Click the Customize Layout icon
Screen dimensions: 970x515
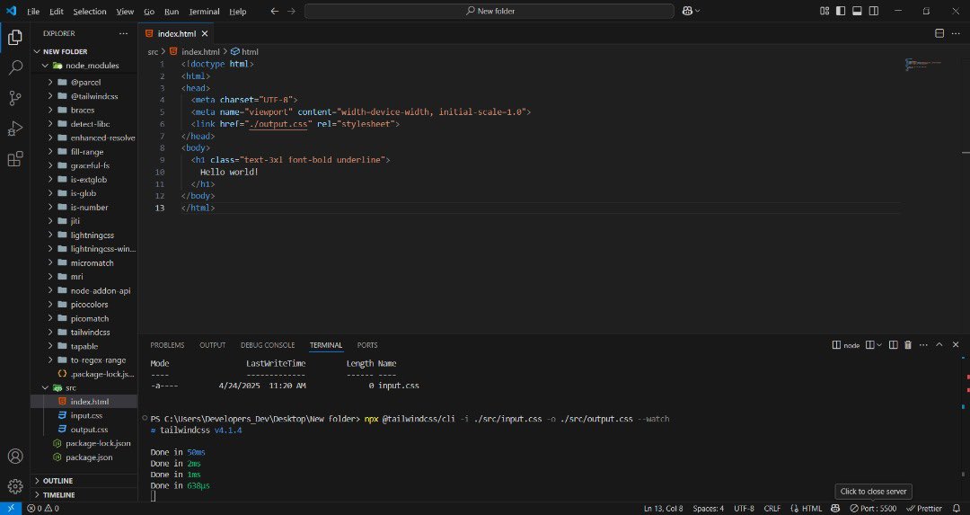click(x=824, y=11)
